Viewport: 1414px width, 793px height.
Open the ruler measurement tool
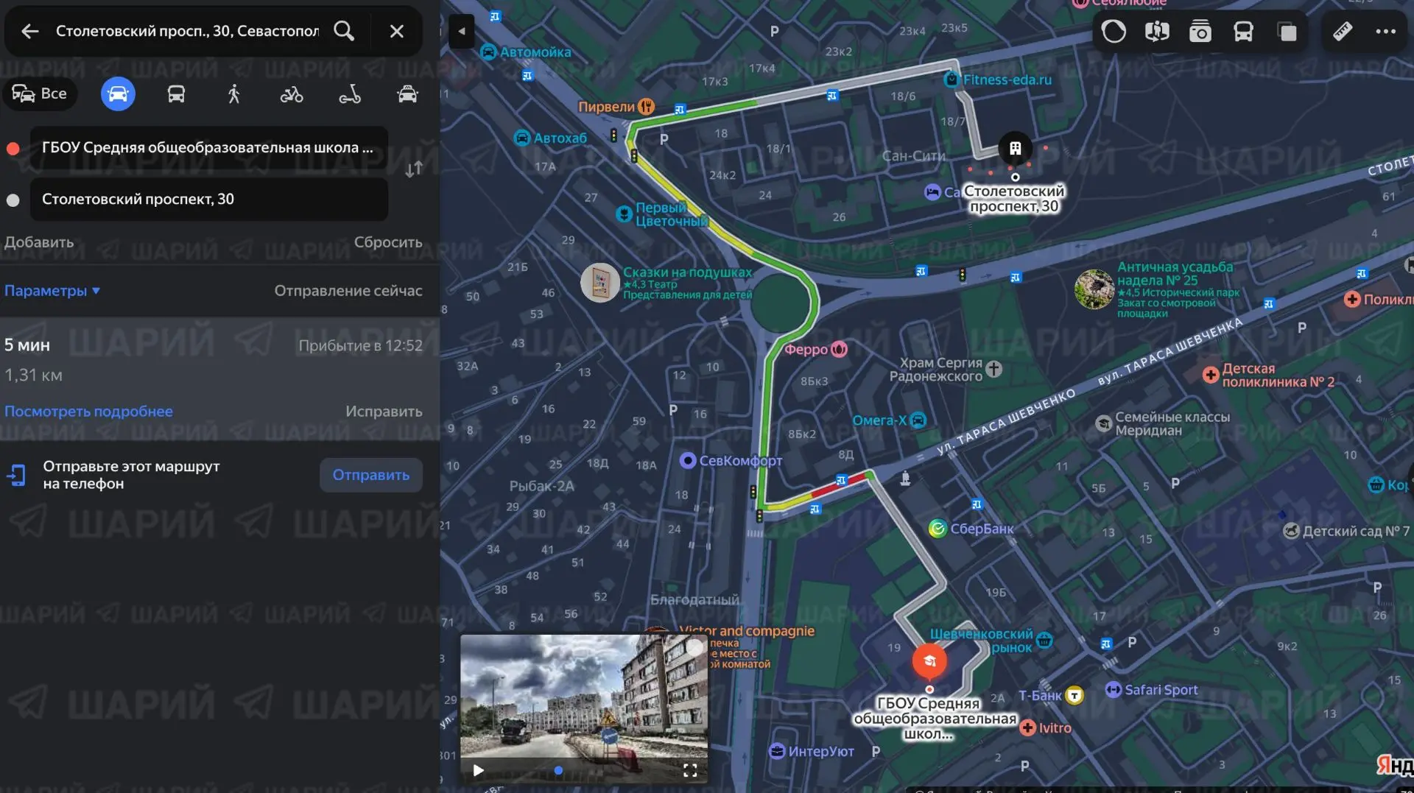click(x=1343, y=32)
